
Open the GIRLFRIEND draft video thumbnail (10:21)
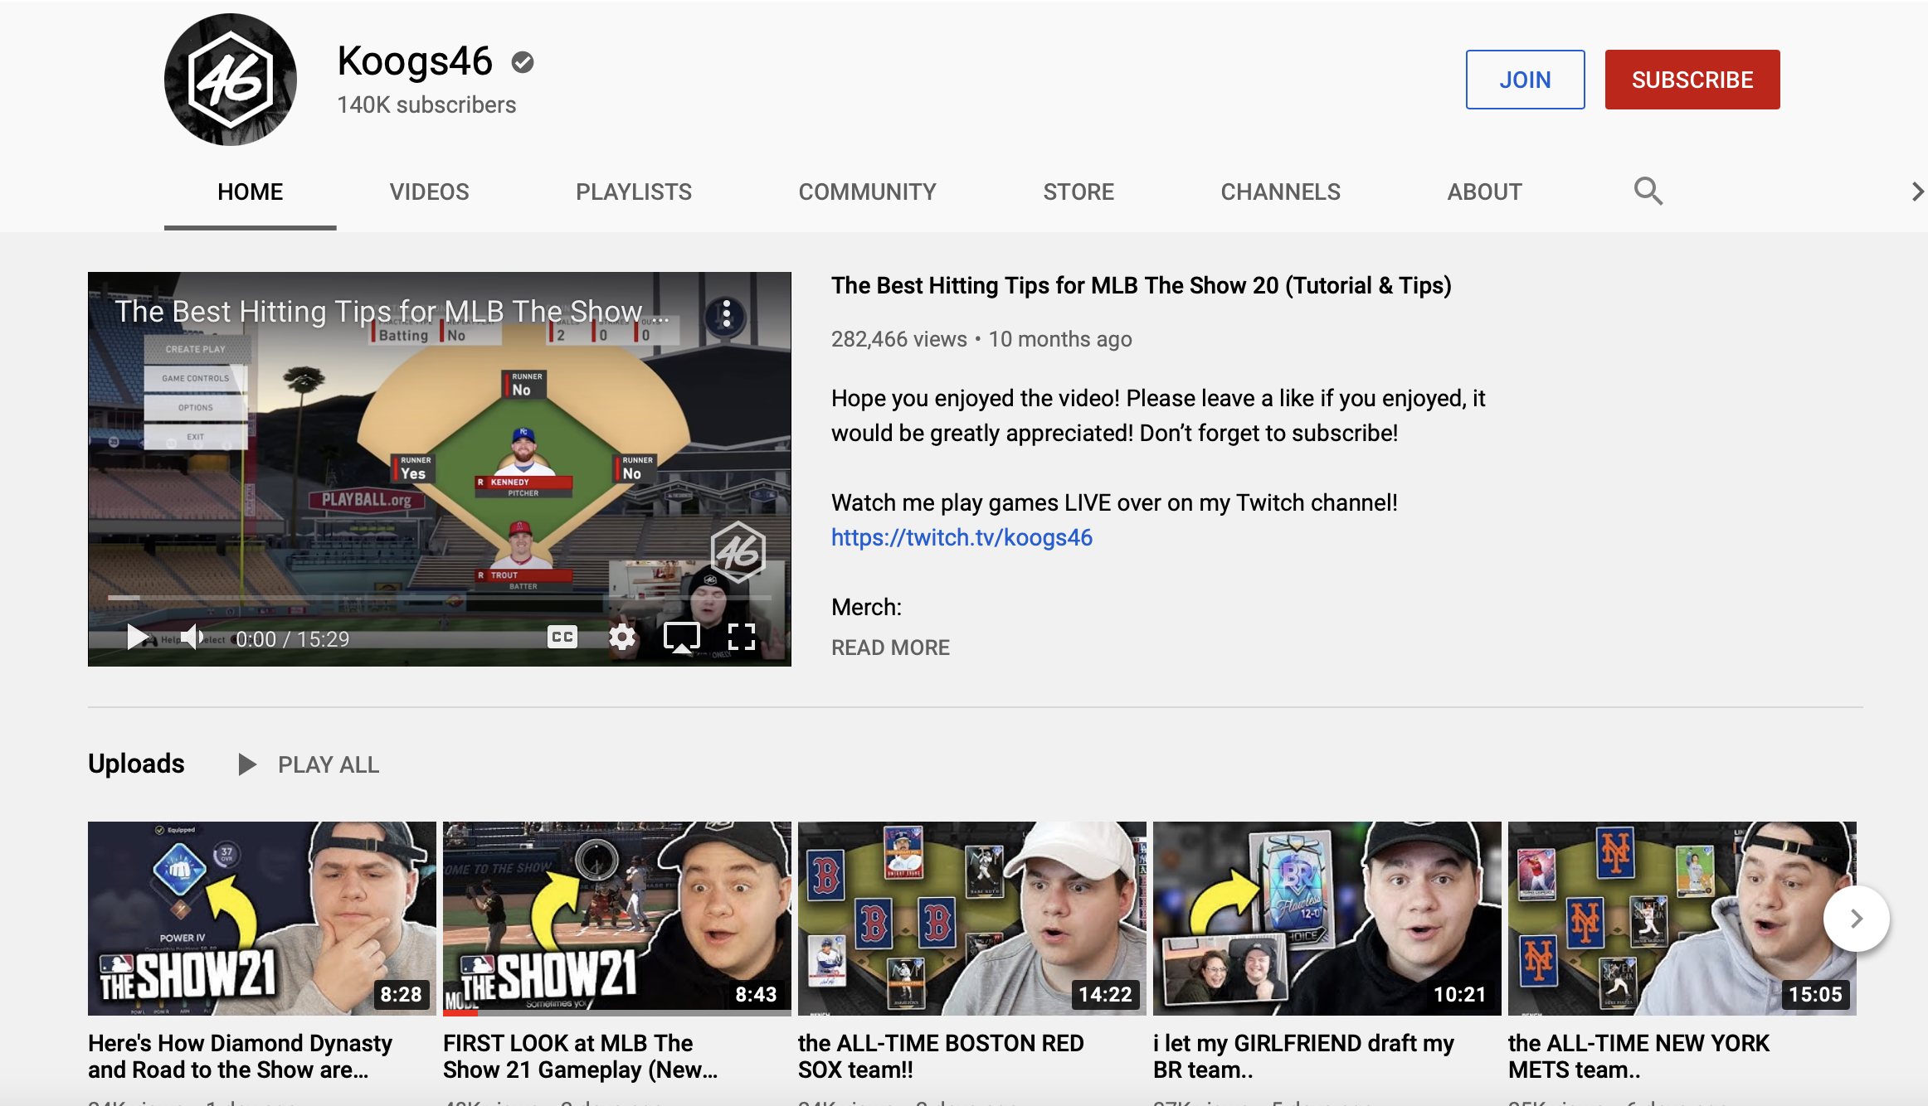1327,919
